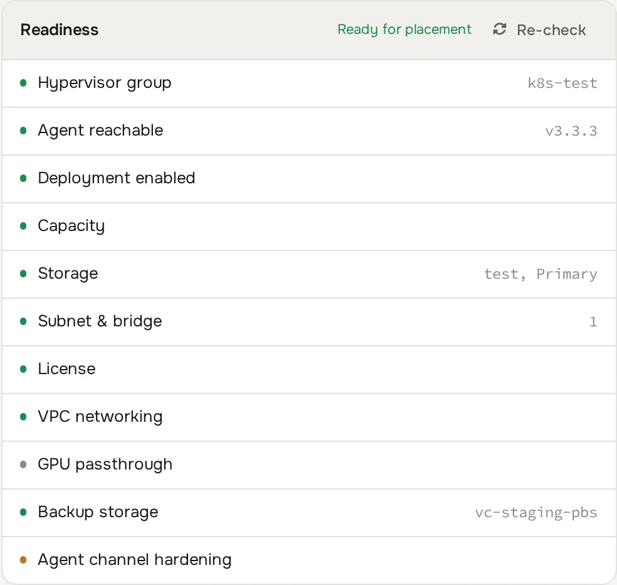The height and width of the screenshot is (585, 617).
Task: Click the Readiness panel heading
Action: 60,30
